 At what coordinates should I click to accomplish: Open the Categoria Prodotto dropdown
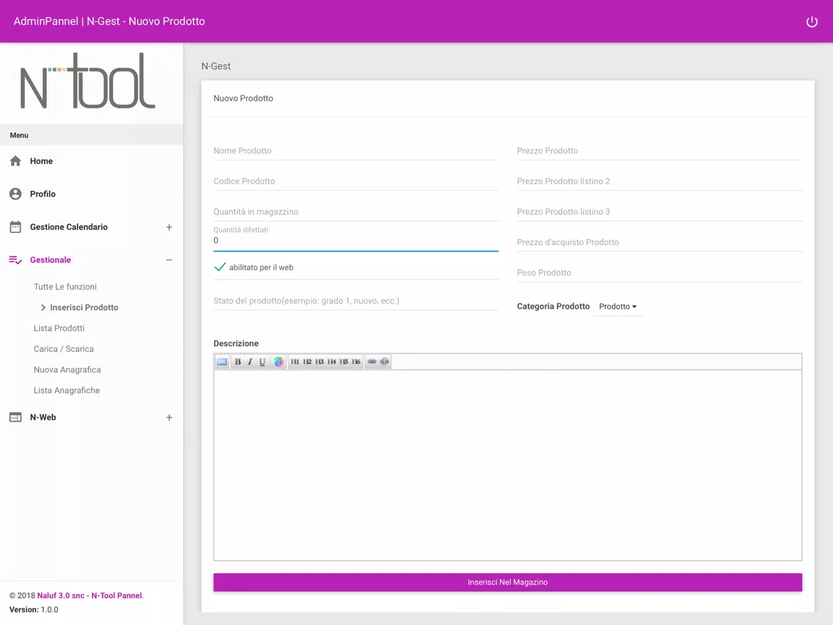click(x=617, y=307)
